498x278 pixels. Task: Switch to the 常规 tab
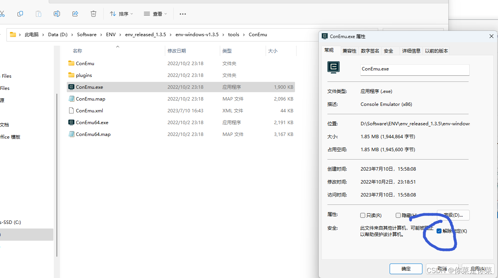pyautogui.click(x=329, y=50)
